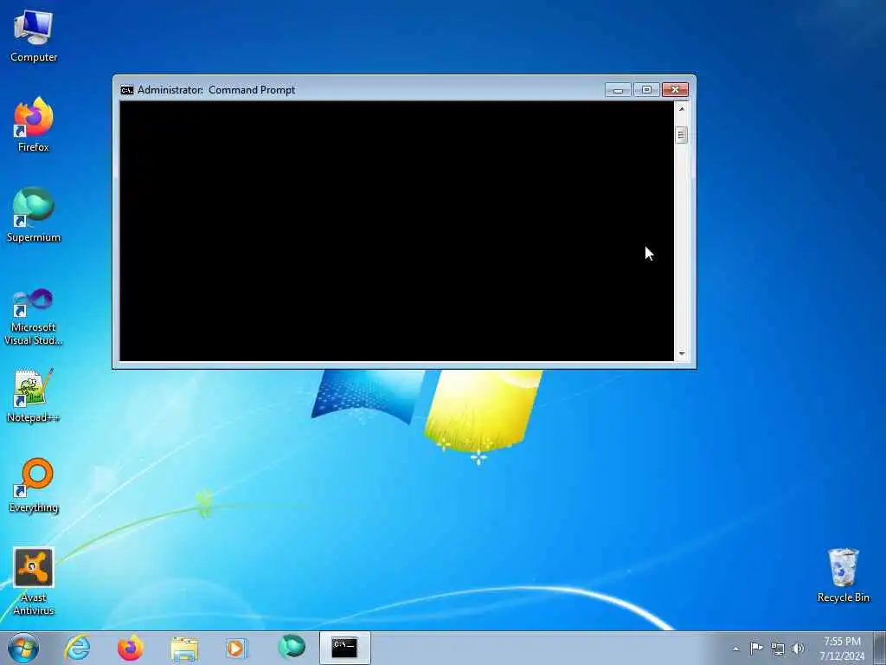Open Windows Explorer from the taskbar

click(184, 648)
